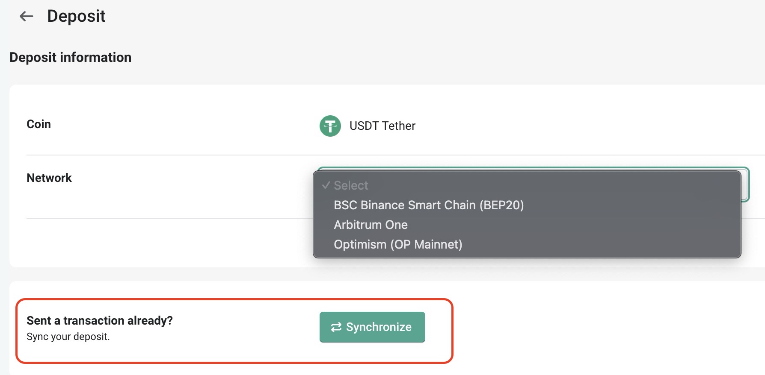Click the Synchronize button label

(379, 327)
